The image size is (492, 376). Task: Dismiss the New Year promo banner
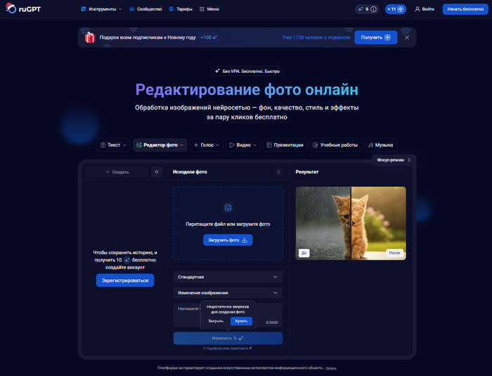pyautogui.click(x=406, y=37)
